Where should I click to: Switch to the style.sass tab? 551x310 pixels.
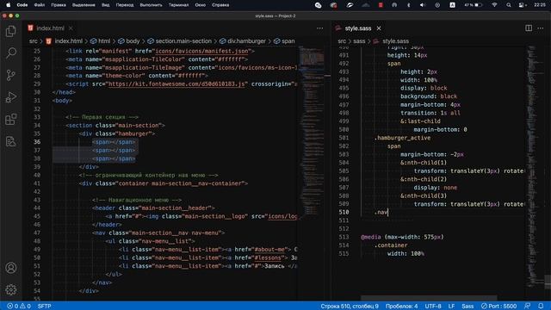point(358,28)
